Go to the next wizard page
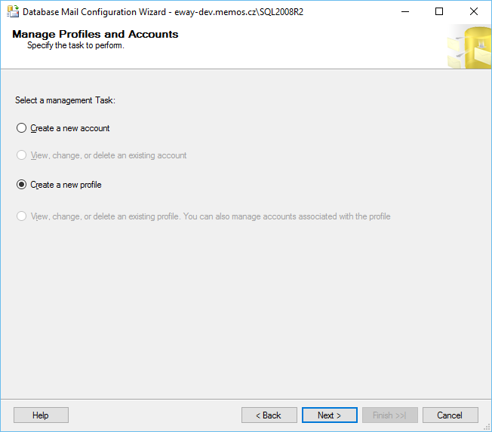This screenshot has width=492, height=432. tap(330, 415)
